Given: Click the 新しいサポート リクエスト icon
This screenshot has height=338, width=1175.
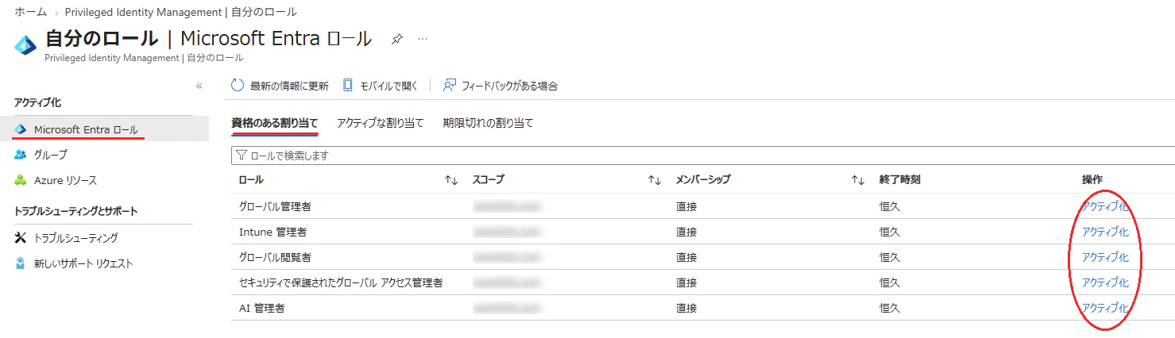Looking at the screenshot, I should tap(21, 263).
